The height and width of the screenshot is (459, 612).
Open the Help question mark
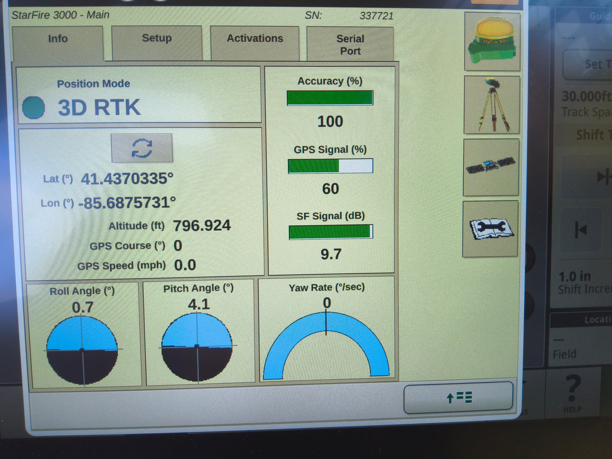point(573,393)
